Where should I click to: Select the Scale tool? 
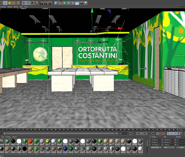point(10,3)
